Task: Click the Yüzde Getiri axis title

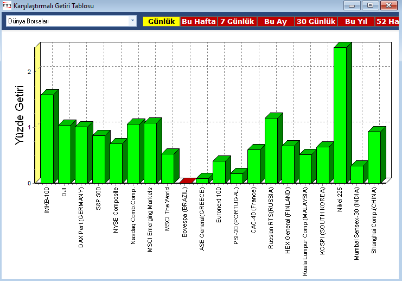Action: (19, 115)
